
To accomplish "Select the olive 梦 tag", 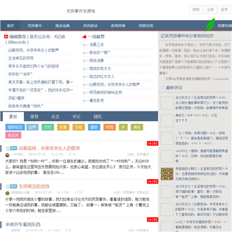I will (123, 127).
